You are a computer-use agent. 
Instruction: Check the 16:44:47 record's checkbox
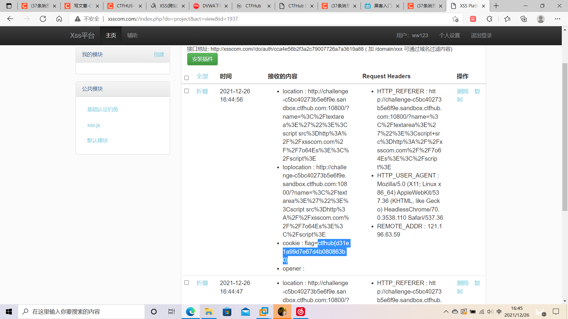[x=186, y=283]
